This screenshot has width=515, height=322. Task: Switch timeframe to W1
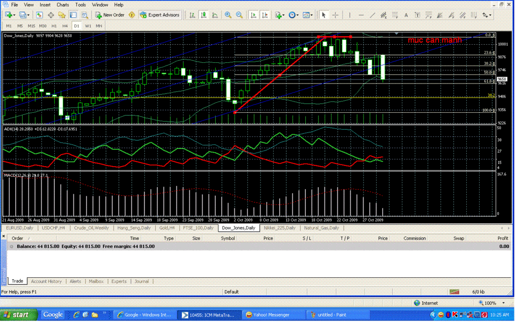tap(88, 26)
